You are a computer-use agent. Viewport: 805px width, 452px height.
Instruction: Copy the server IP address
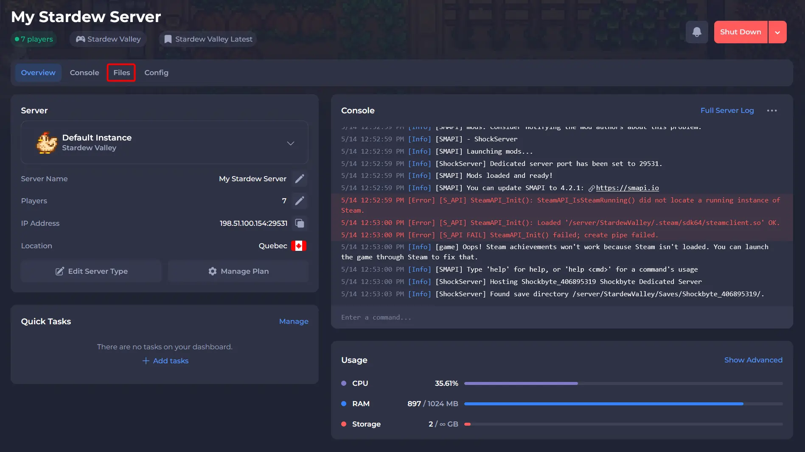[x=300, y=223]
